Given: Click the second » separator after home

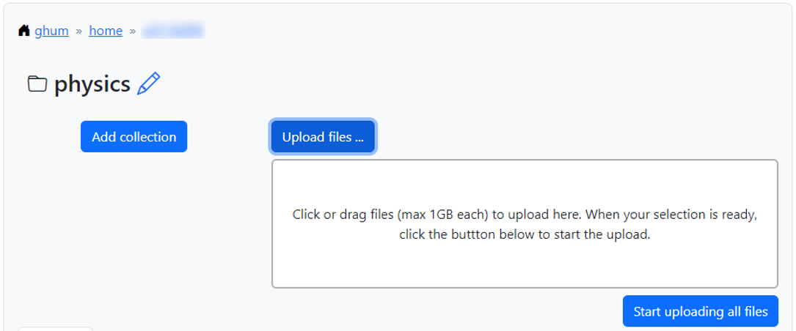Looking at the screenshot, I should coord(133,31).
